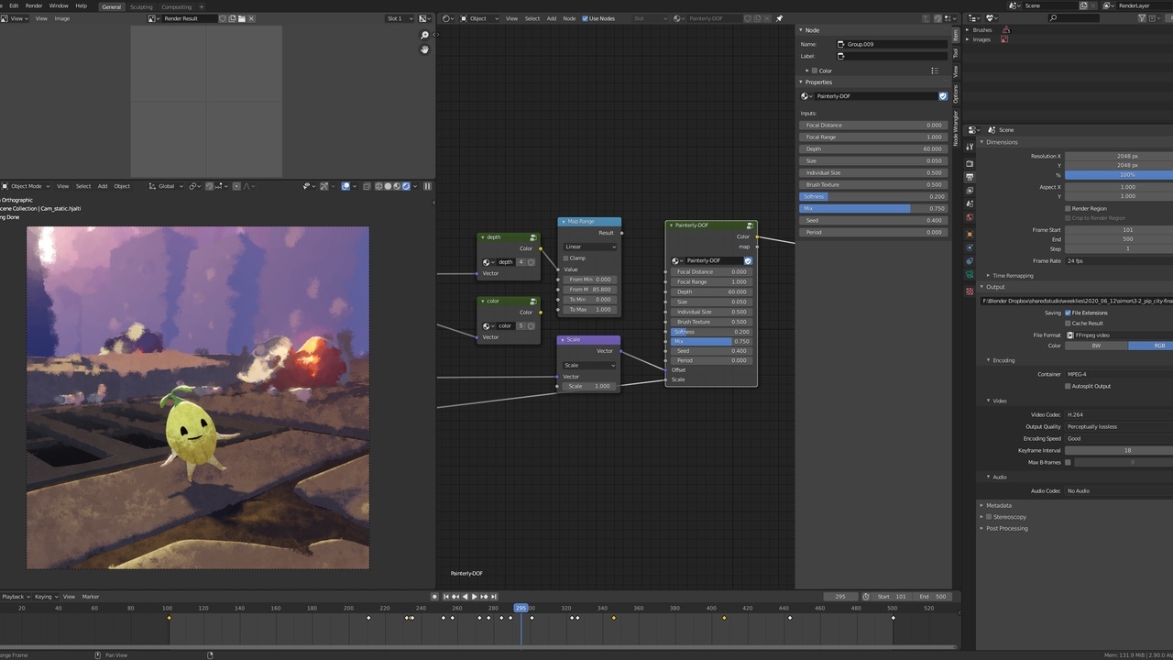Open the Render menu in the top bar

[x=34, y=5]
